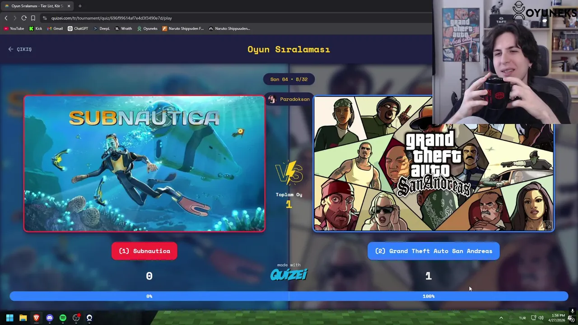Click the microphone icon in tray corner

573,311
